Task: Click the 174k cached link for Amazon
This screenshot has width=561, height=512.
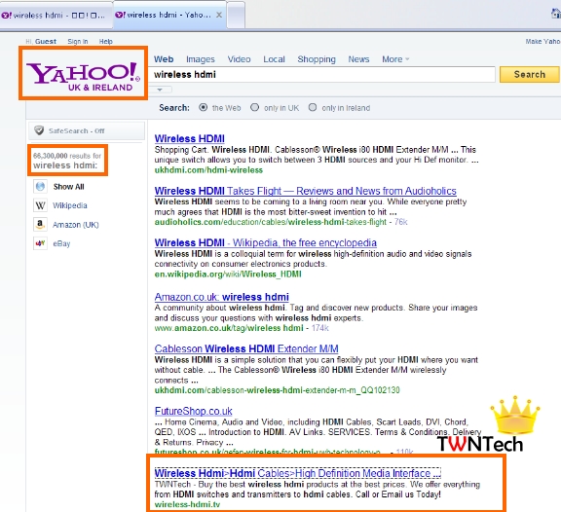Action: coord(319,328)
